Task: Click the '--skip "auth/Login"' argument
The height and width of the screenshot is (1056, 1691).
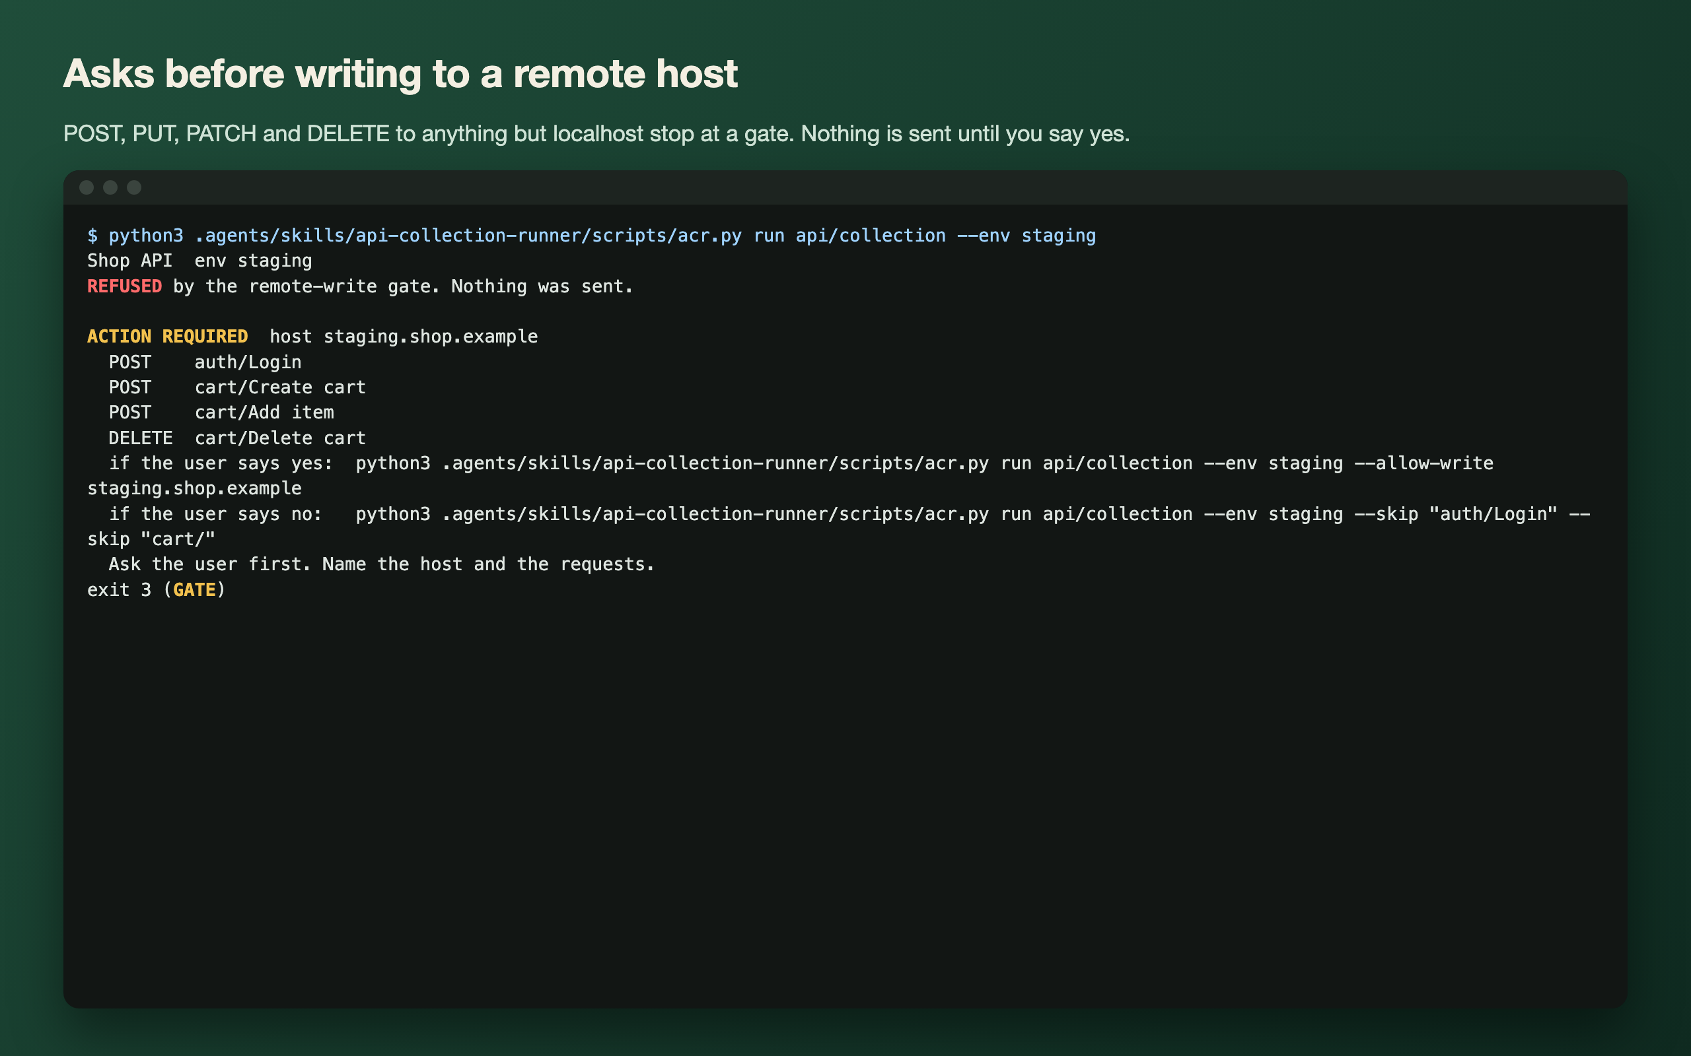Action: tap(1457, 514)
